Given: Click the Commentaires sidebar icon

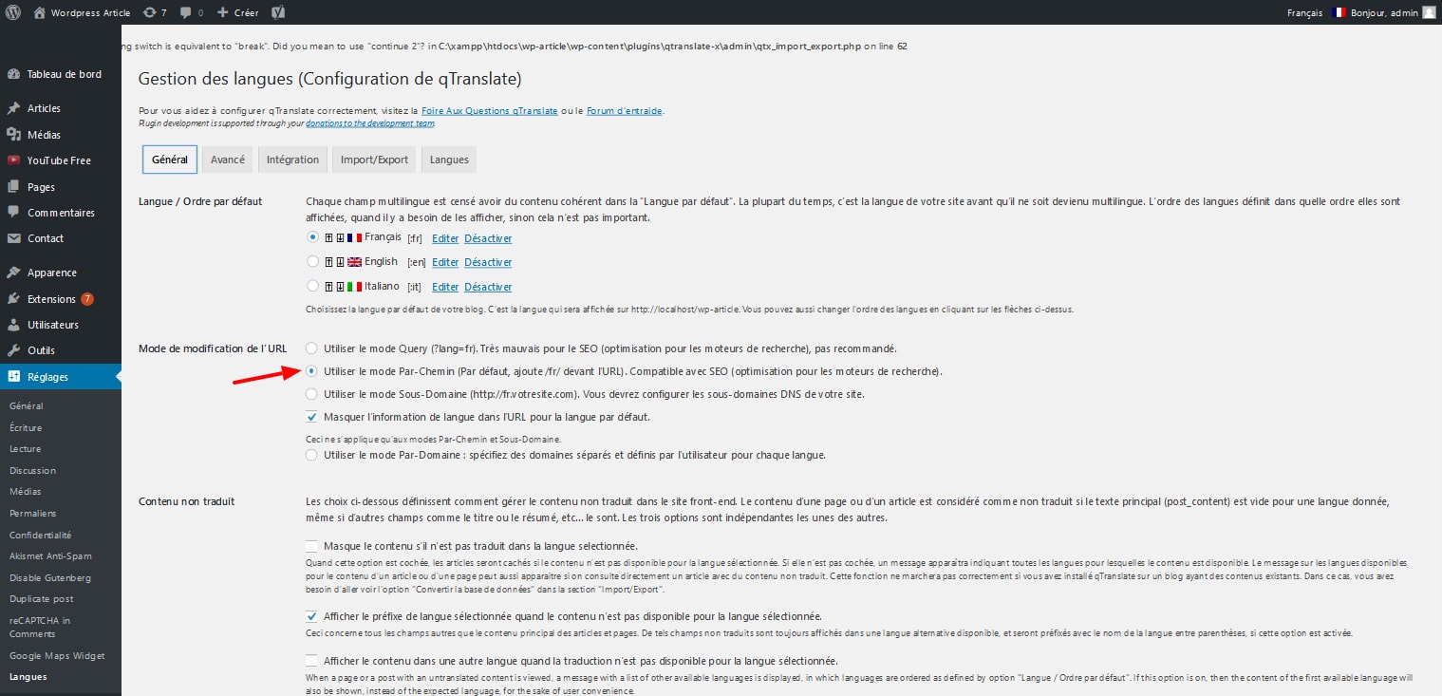Looking at the screenshot, I should 13,213.
